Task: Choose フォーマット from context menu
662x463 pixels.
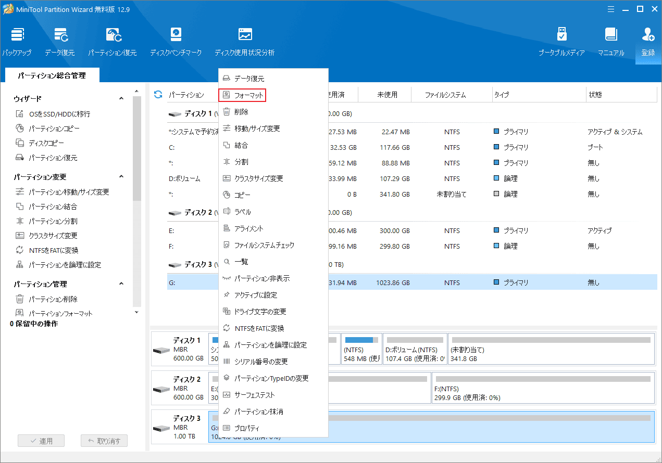Action: click(273, 95)
